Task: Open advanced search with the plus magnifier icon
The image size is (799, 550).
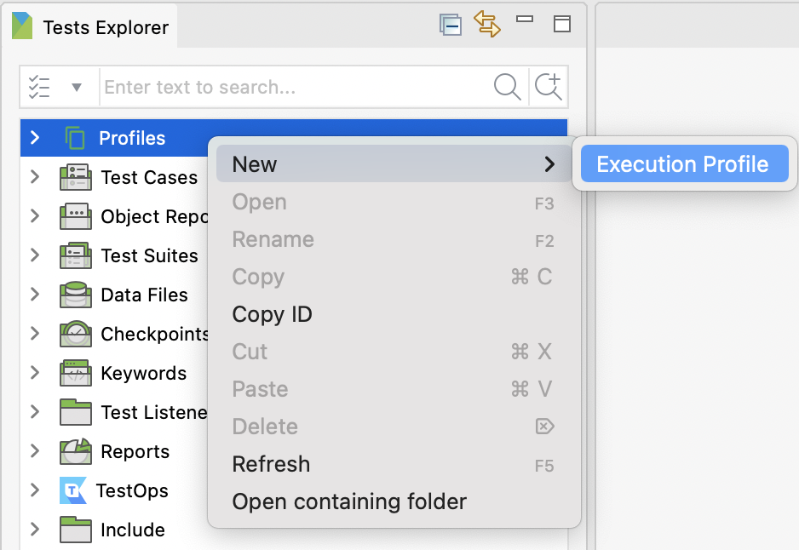Action: coord(549,87)
